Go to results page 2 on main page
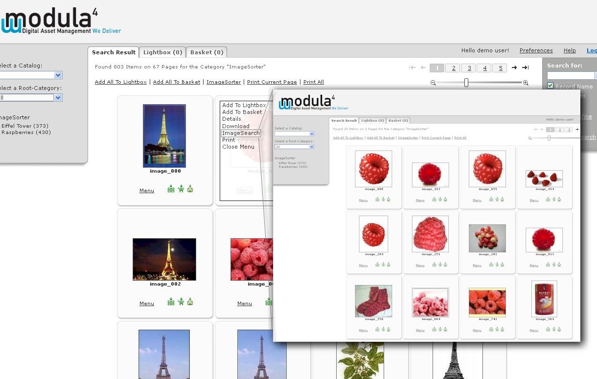 (454, 68)
